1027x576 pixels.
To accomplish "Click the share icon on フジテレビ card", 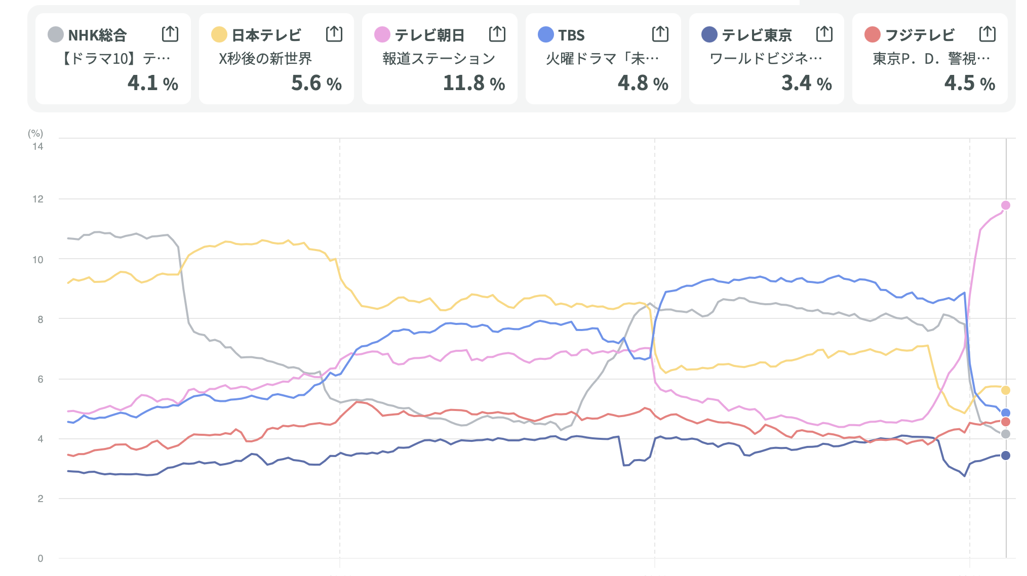I will point(987,34).
